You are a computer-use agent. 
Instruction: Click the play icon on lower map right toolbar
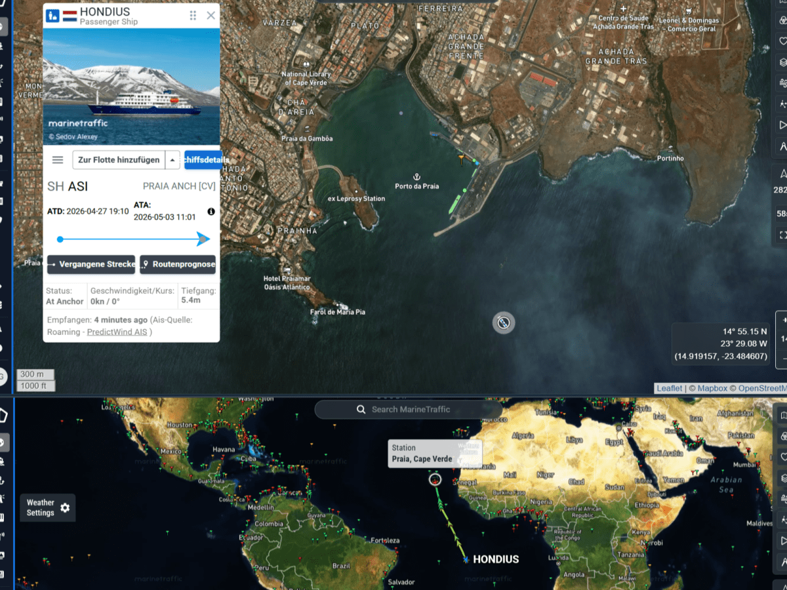pos(783,542)
